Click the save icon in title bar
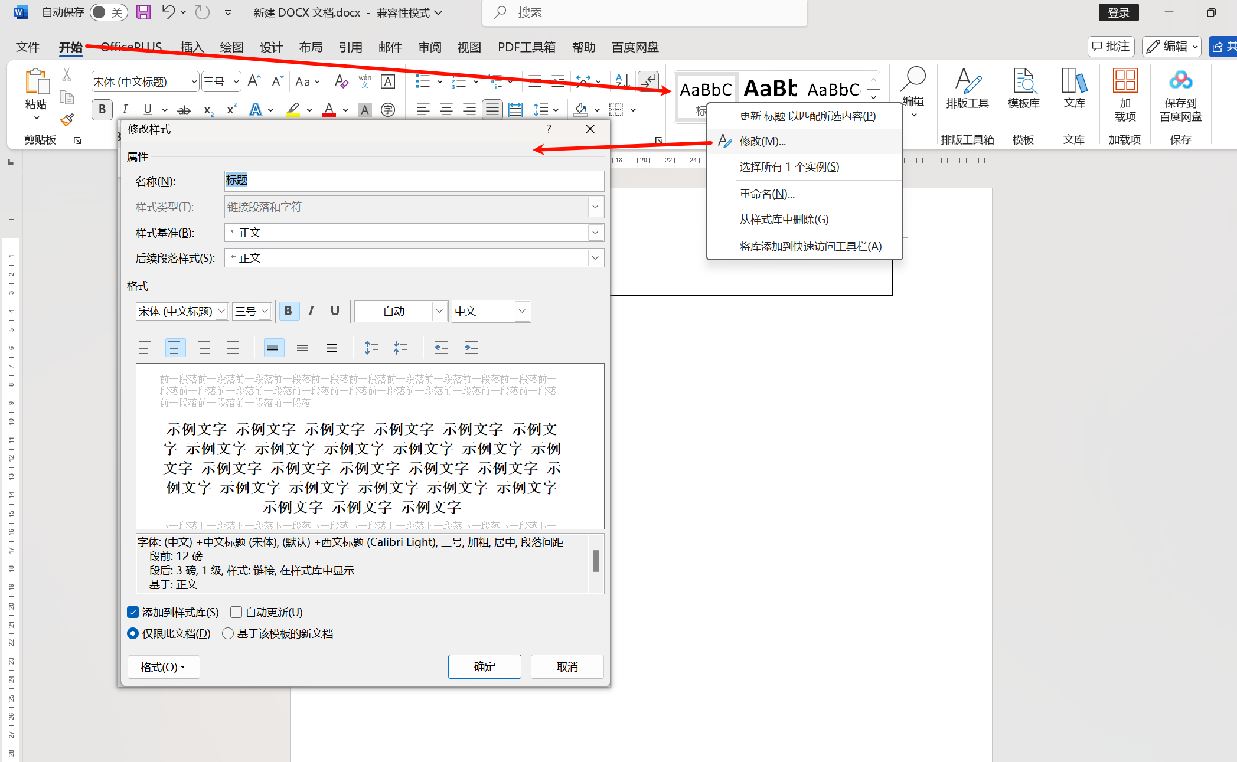 (x=143, y=12)
